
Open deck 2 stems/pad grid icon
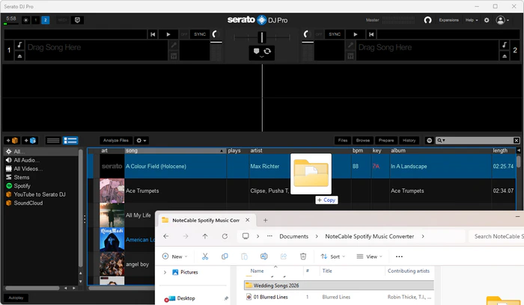click(350, 56)
